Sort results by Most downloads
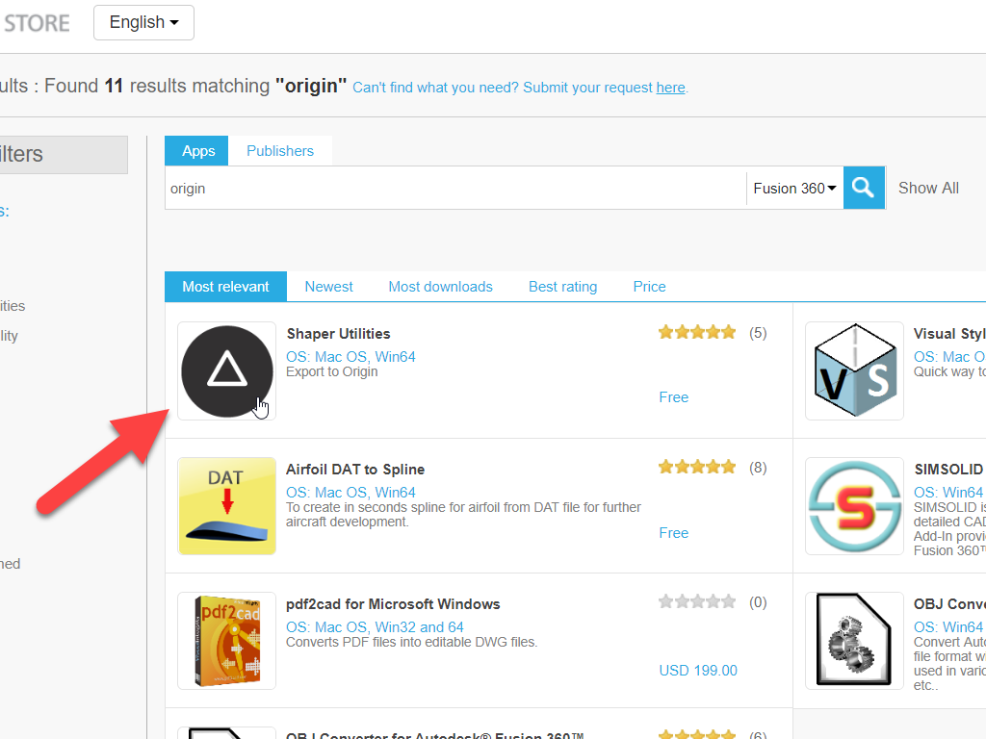Viewport: 986px width, 739px height. [x=440, y=287]
